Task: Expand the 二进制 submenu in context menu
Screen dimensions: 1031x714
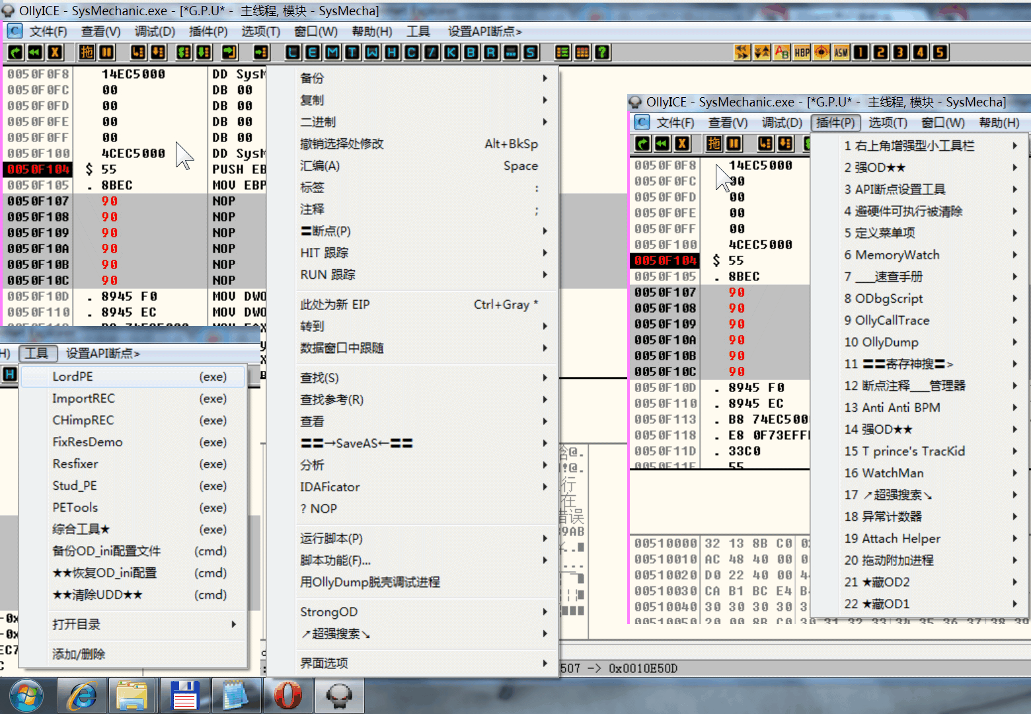Action: (425, 122)
